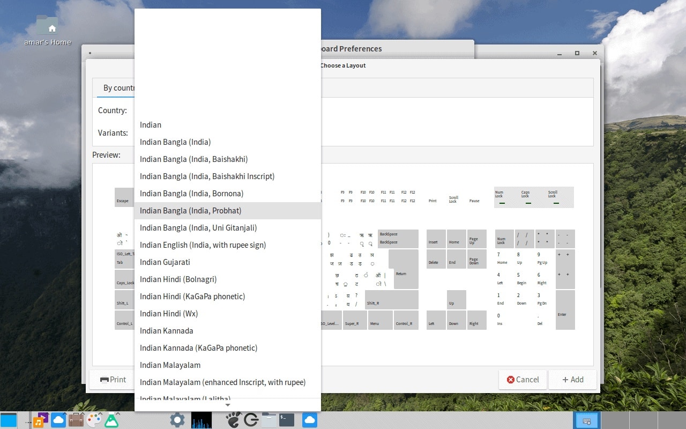Open the paint palette graphics launcher
The height and width of the screenshot is (429, 686).
pos(94,420)
